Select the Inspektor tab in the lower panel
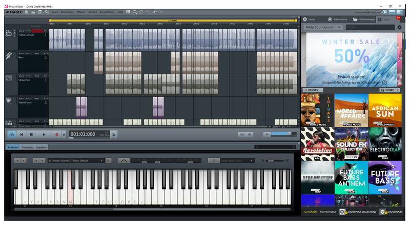This screenshot has height=225, width=410. click(41, 147)
